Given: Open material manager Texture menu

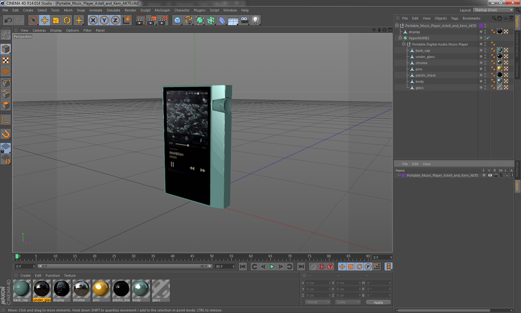Looking at the screenshot, I should [x=70, y=276].
